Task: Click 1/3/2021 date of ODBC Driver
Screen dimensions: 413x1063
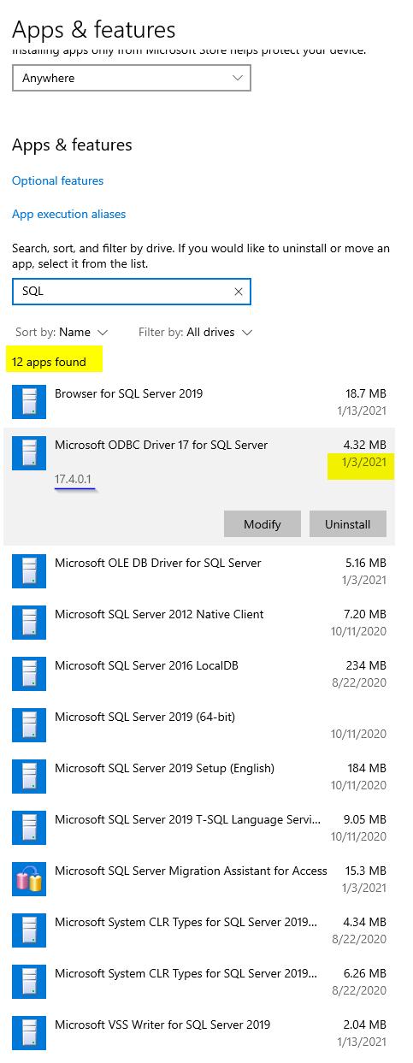Action: [363, 462]
